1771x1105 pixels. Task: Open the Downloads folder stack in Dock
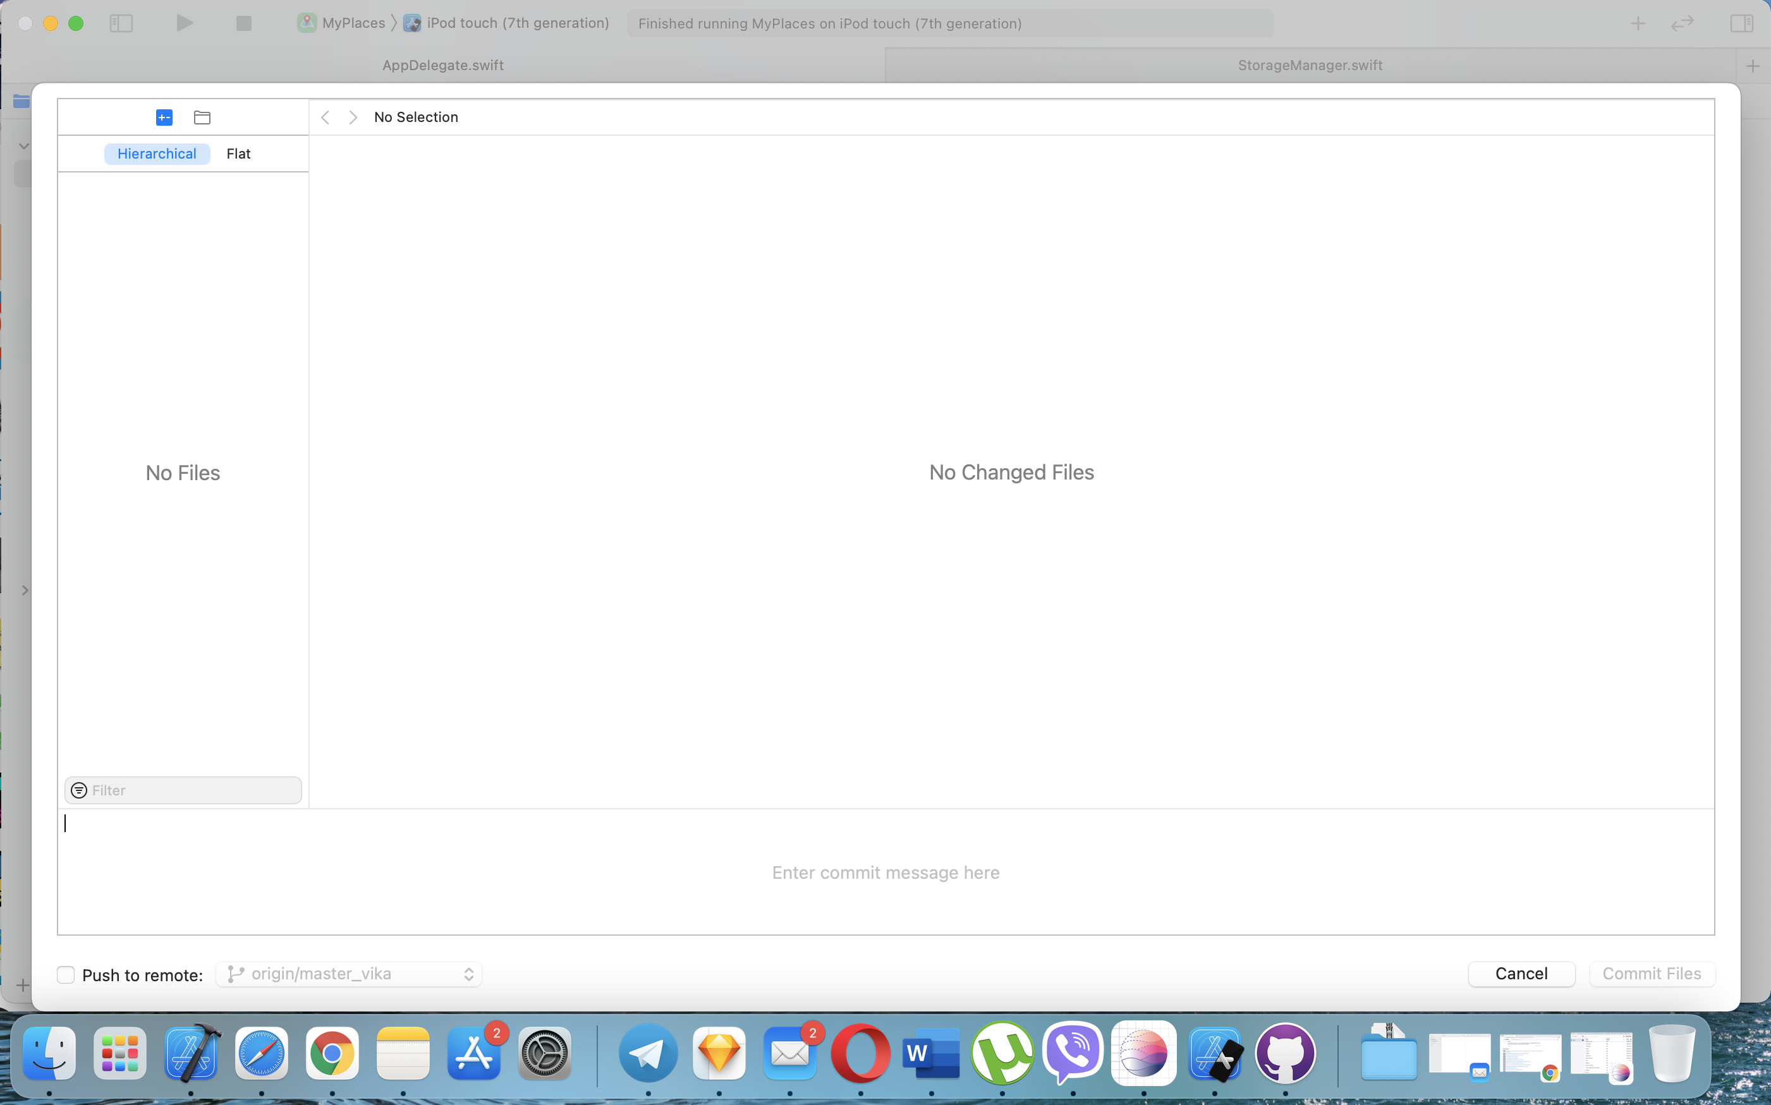click(x=1389, y=1053)
